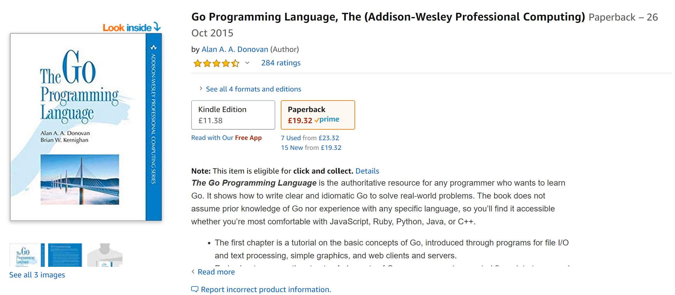
Task: Click the Look inside arrow icon
Action: point(157,27)
